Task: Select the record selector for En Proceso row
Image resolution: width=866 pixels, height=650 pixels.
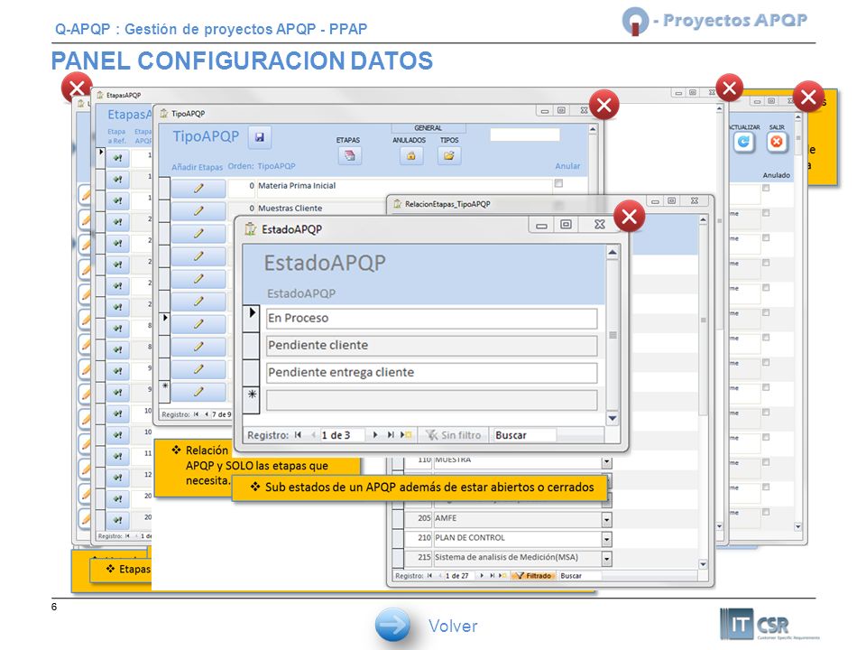Action: tap(252, 319)
